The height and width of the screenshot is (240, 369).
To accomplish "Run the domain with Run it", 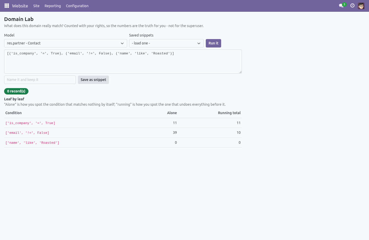I will pos(213,43).
